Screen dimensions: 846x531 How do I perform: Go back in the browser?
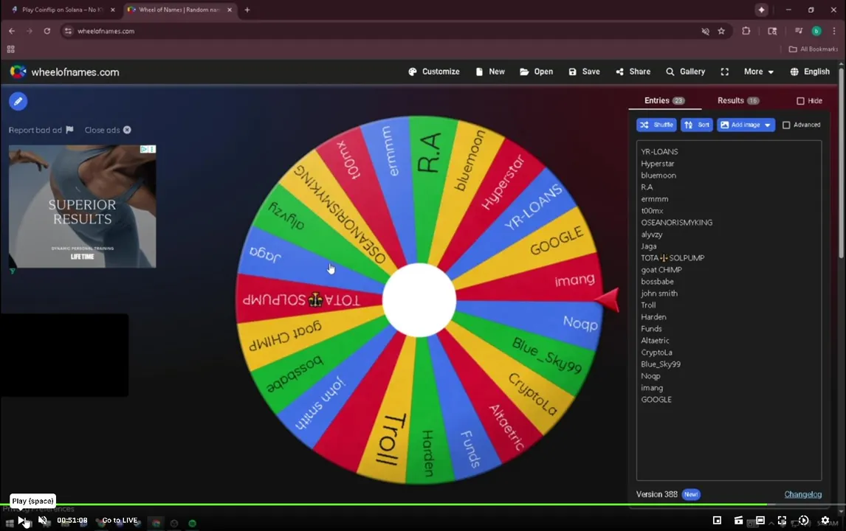coord(12,31)
